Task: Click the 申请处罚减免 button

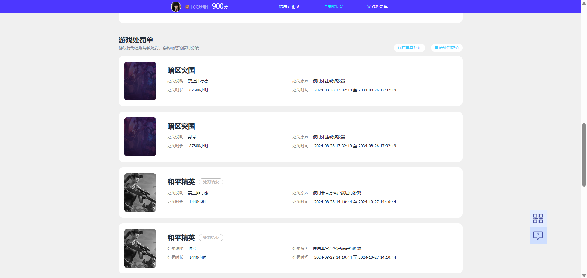Action: 446,48
